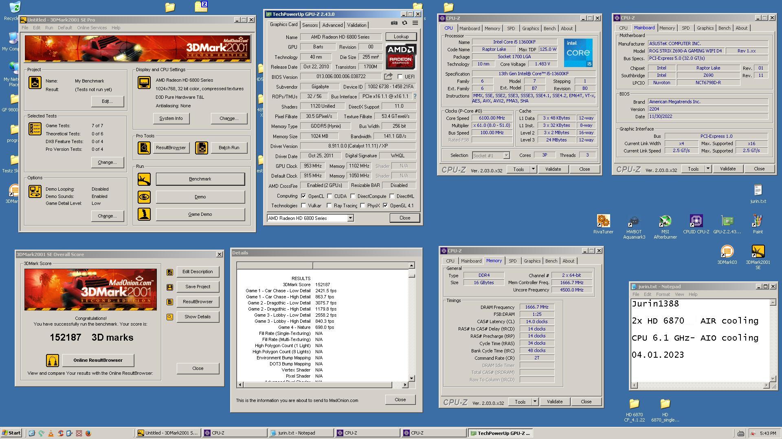Toggle OpenCL checkbox in GPU-Z
782x439 pixels.
tap(303, 196)
